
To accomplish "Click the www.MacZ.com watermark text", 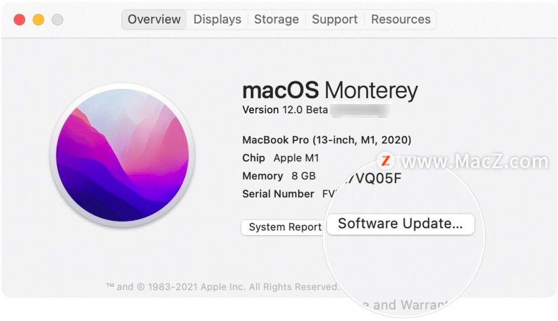I will tap(475, 162).
